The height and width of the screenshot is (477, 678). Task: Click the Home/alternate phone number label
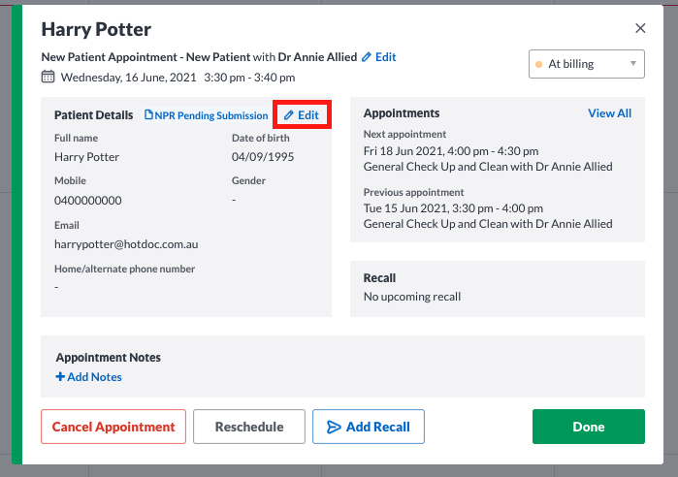124,269
